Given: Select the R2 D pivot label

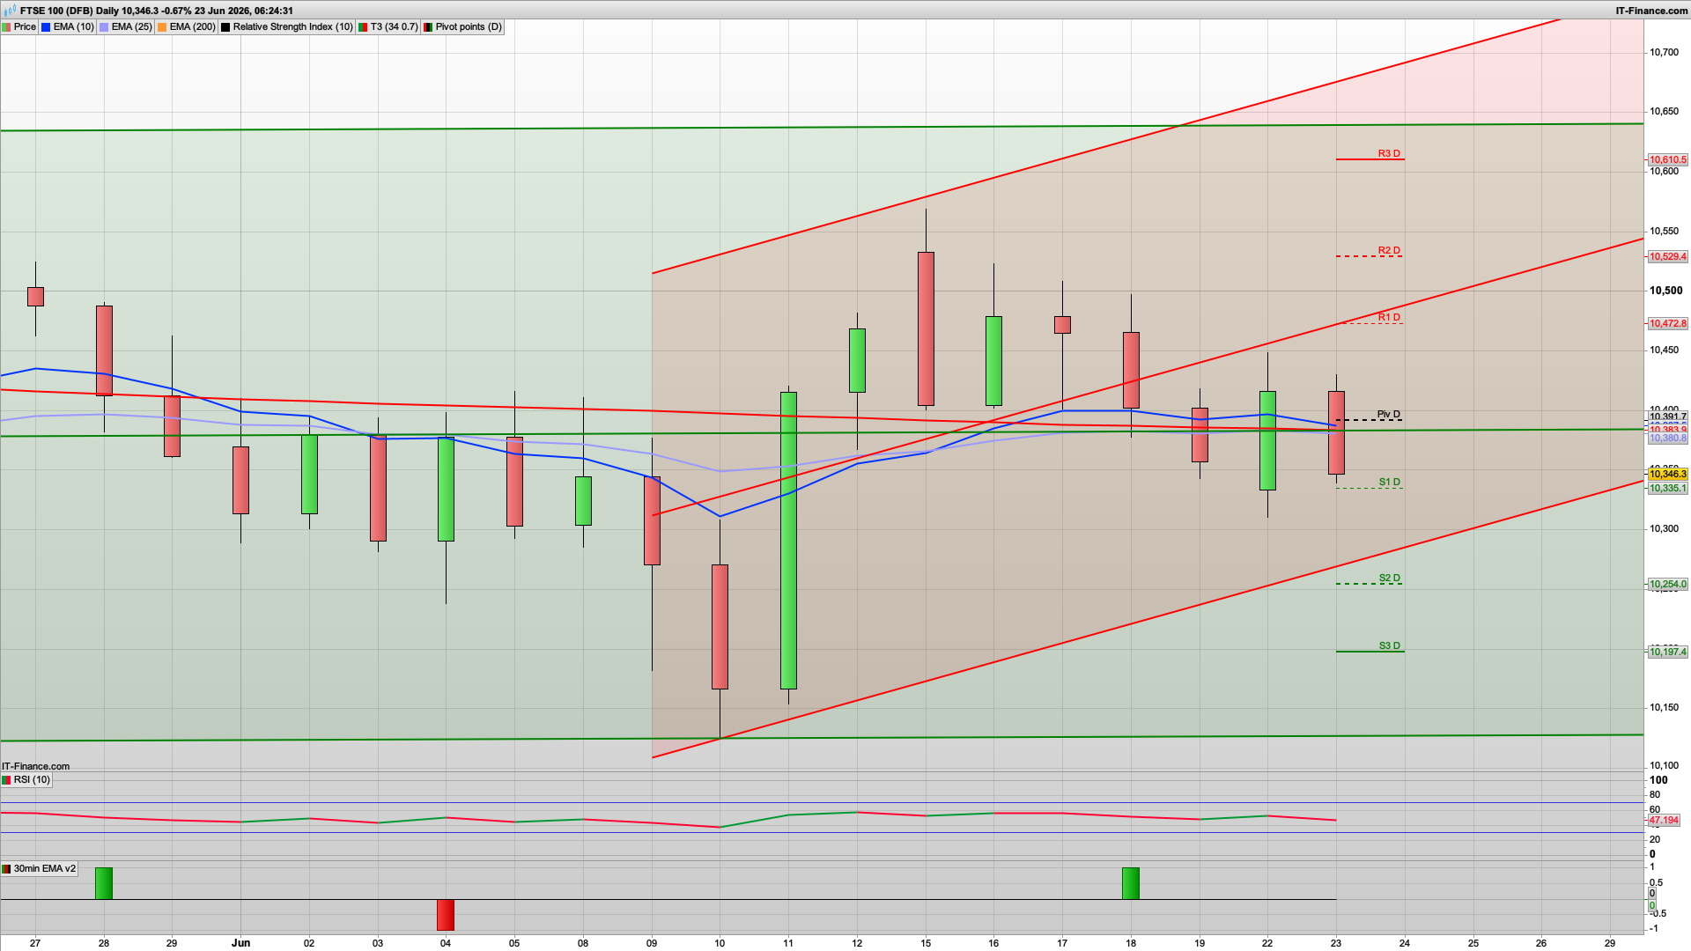Looking at the screenshot, I should [1389, 251].
